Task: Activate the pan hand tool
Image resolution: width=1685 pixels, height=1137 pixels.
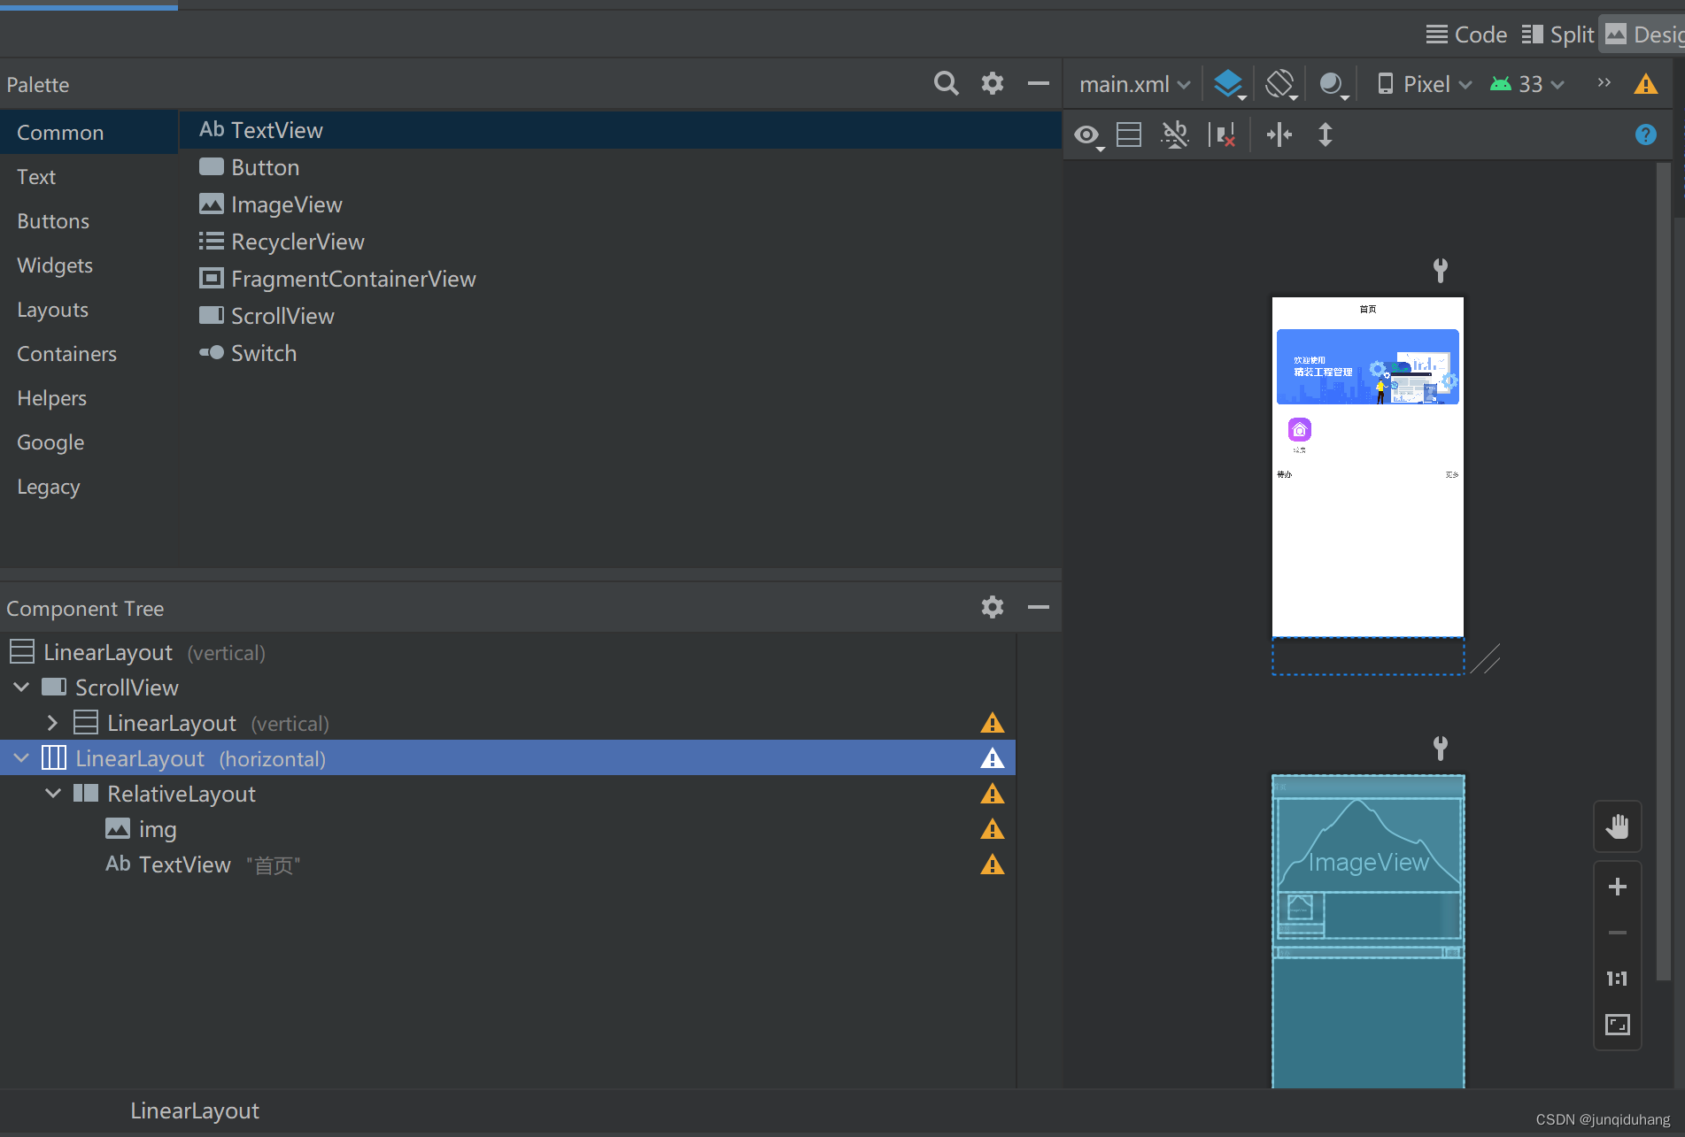Action: 1617,827
